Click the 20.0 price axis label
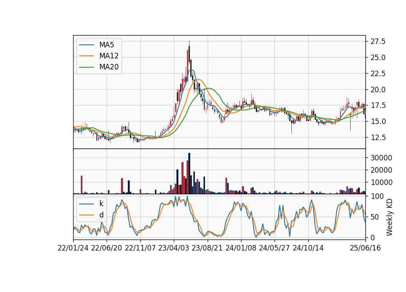The height and width of the screenshot is (292, 406). click(x=378, y=90)
